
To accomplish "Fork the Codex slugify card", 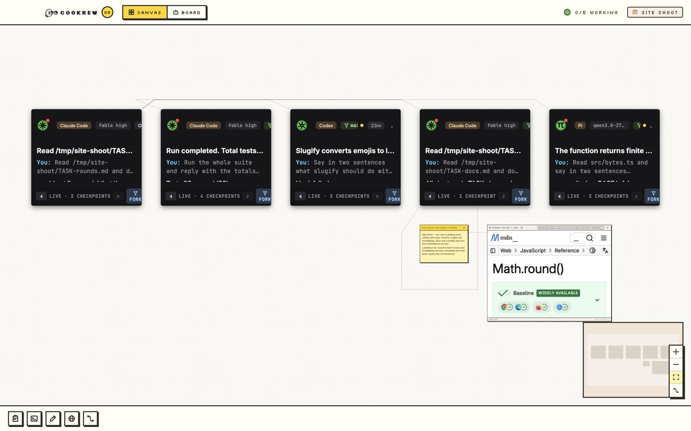I will pyautogui.click(x=394, y=196).
